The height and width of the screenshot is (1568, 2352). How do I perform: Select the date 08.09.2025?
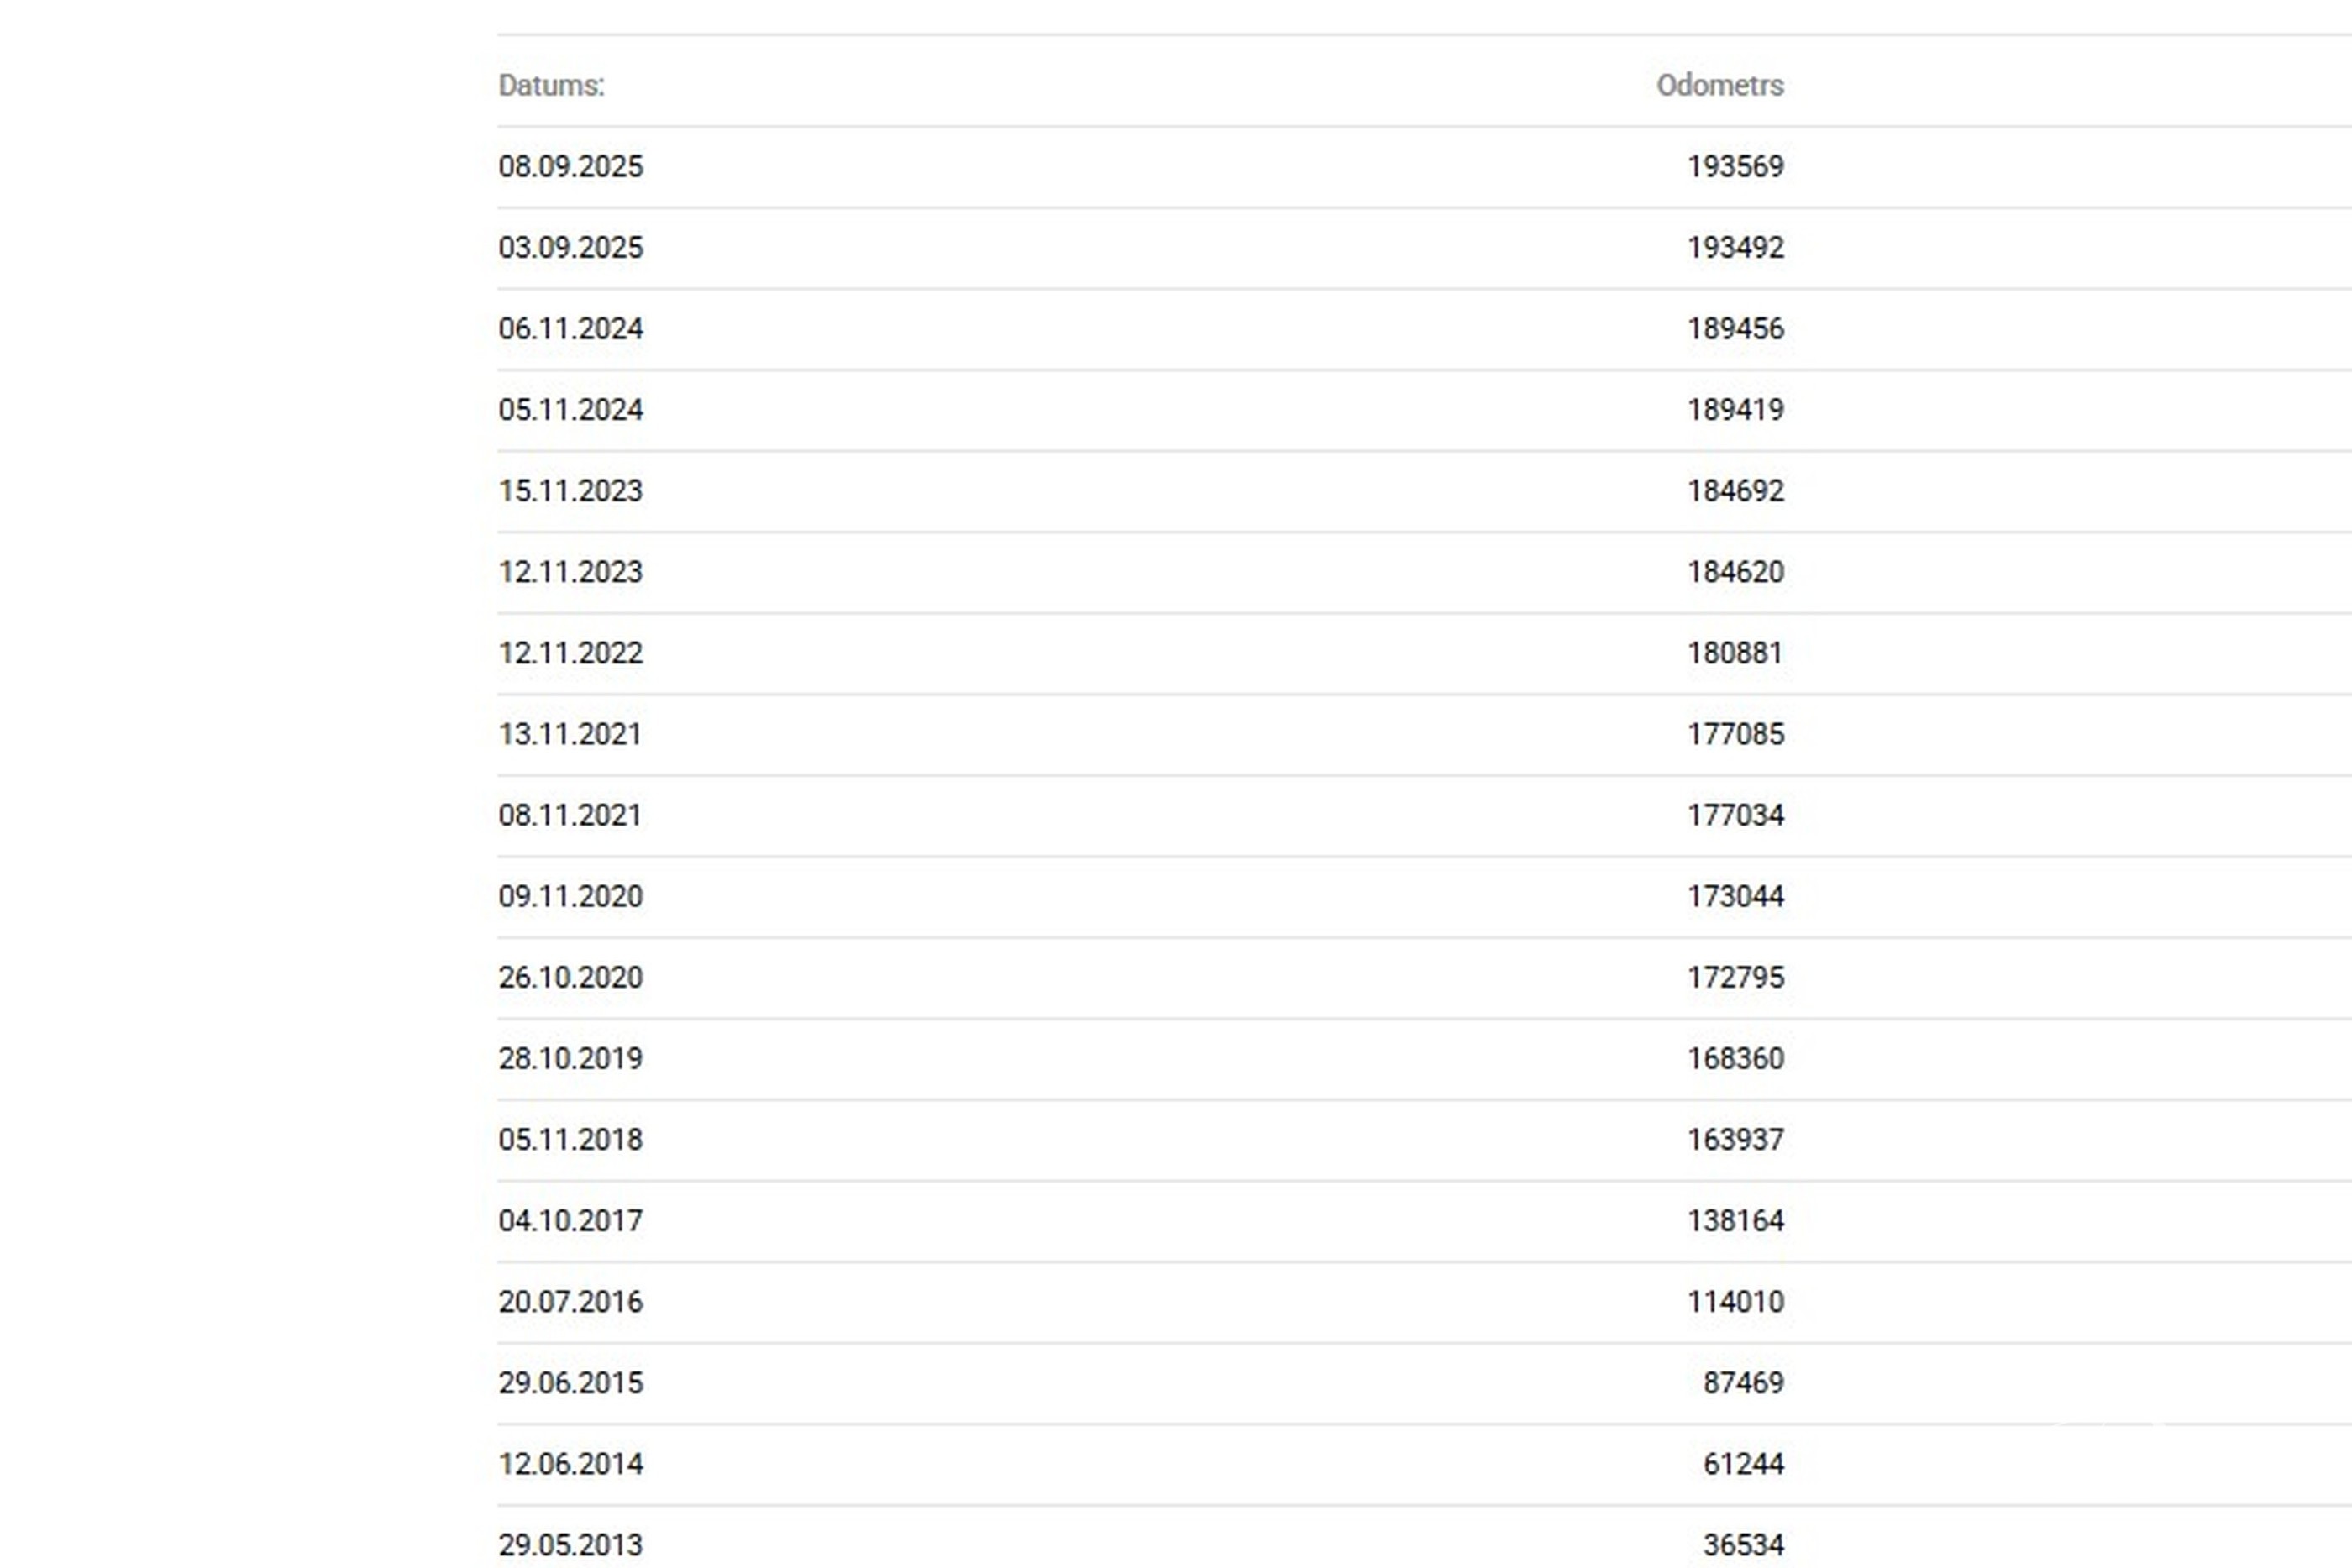point(570,167)
